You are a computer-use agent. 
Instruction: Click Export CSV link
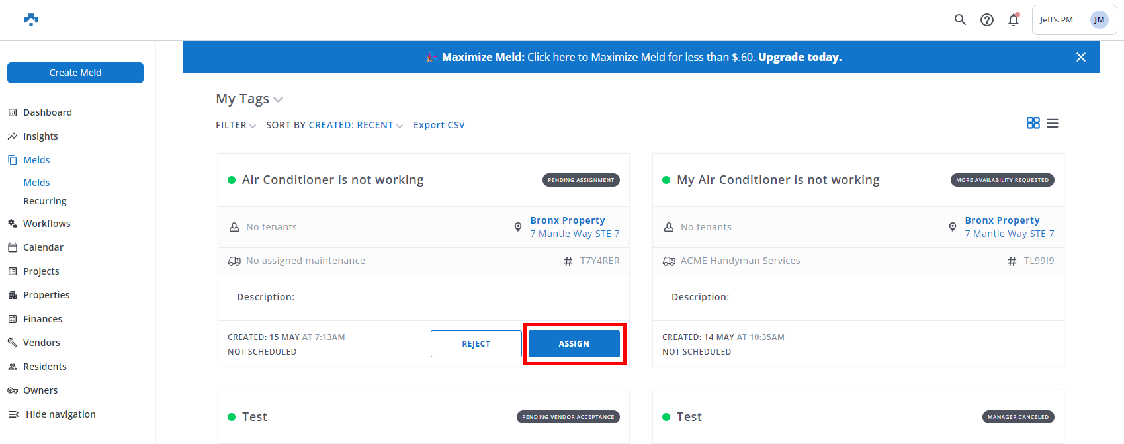tap(439, 125)
